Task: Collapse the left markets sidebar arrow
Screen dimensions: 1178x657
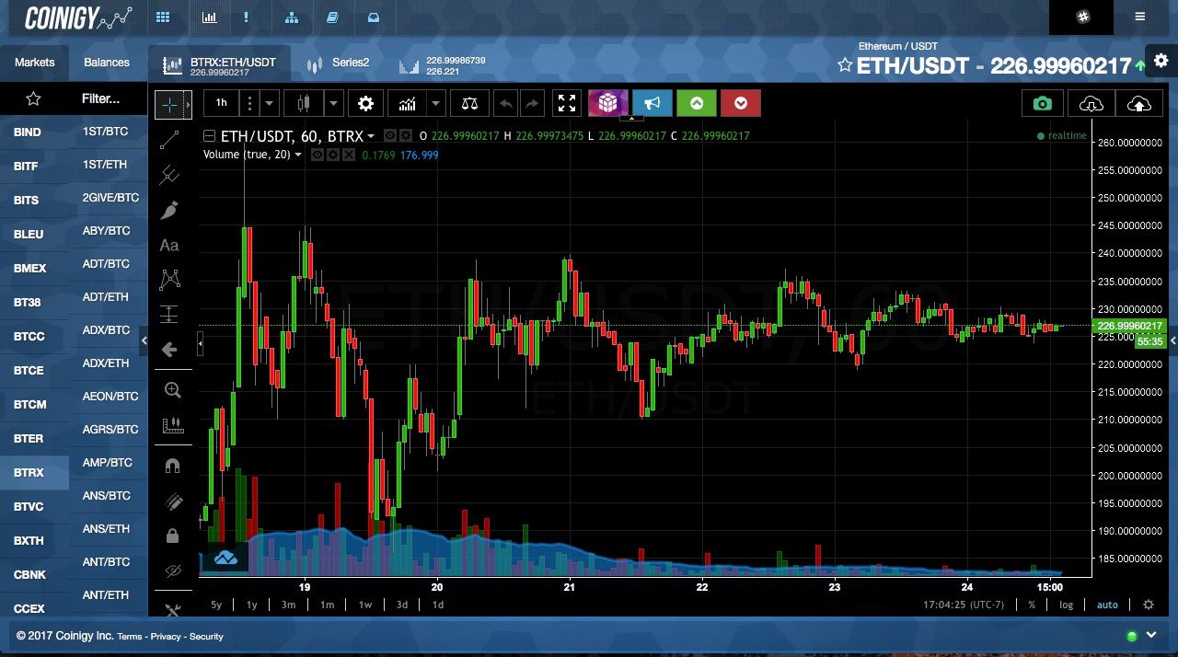Action: coord(144,340)
